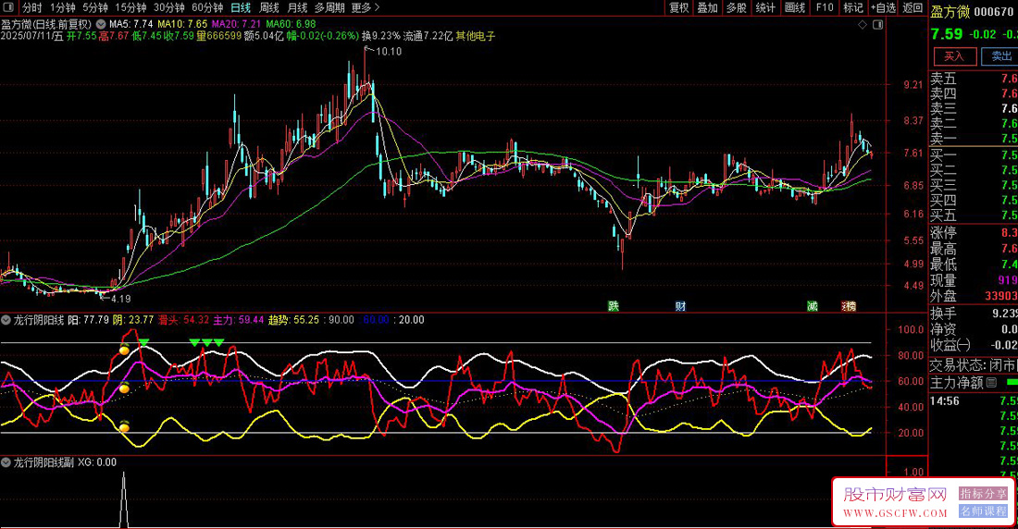Click the red 买入 buy button
Screen dimensions: 1018x529
954,55
